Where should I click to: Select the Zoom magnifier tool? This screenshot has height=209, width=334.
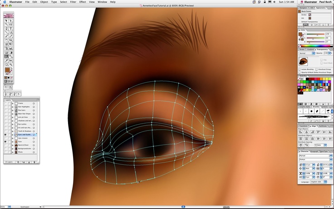pos(11,65)
